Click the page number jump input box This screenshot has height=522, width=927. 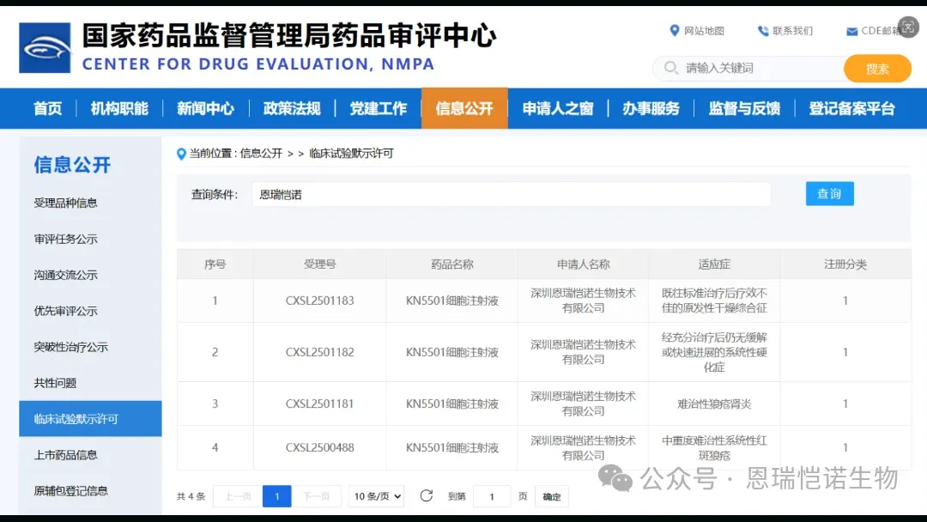492,496
